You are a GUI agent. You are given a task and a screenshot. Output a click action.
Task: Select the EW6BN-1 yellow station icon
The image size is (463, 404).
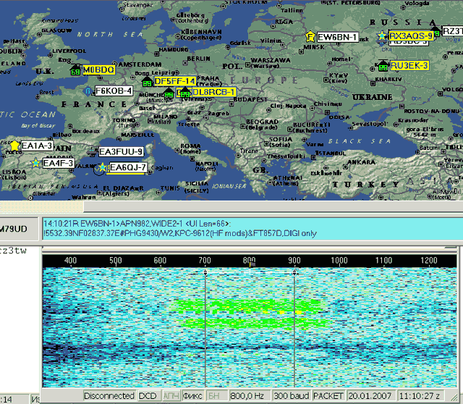coord(310,36)
